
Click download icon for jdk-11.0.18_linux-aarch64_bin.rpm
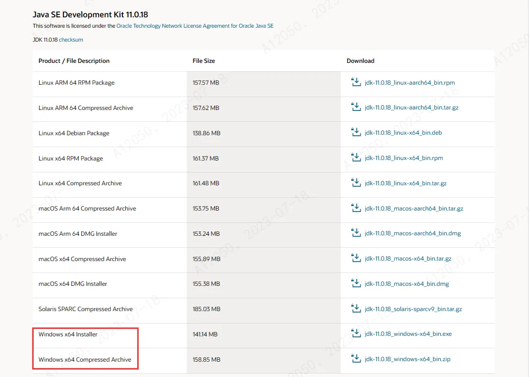pos(356,82)
